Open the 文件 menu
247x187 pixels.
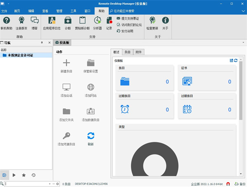[x=5, y=11]
